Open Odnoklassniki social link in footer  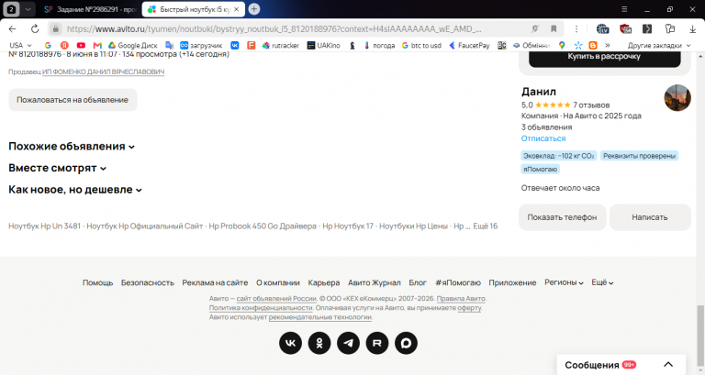pos(319,343)
